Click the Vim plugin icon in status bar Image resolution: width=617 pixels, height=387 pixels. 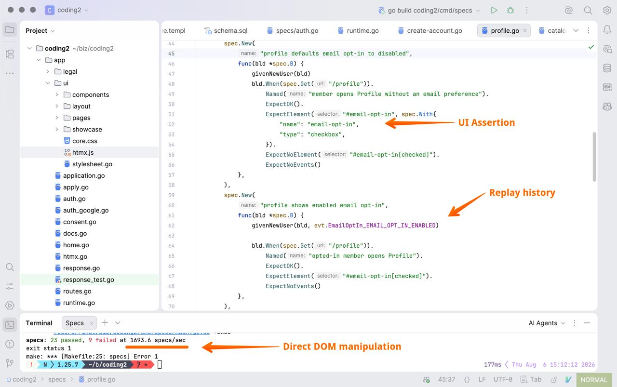point(568,379)
